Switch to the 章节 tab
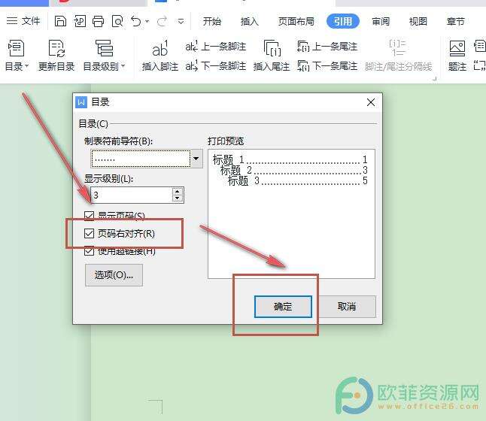The width and height of the screenshot is (486, 421). tap(456, 21)
